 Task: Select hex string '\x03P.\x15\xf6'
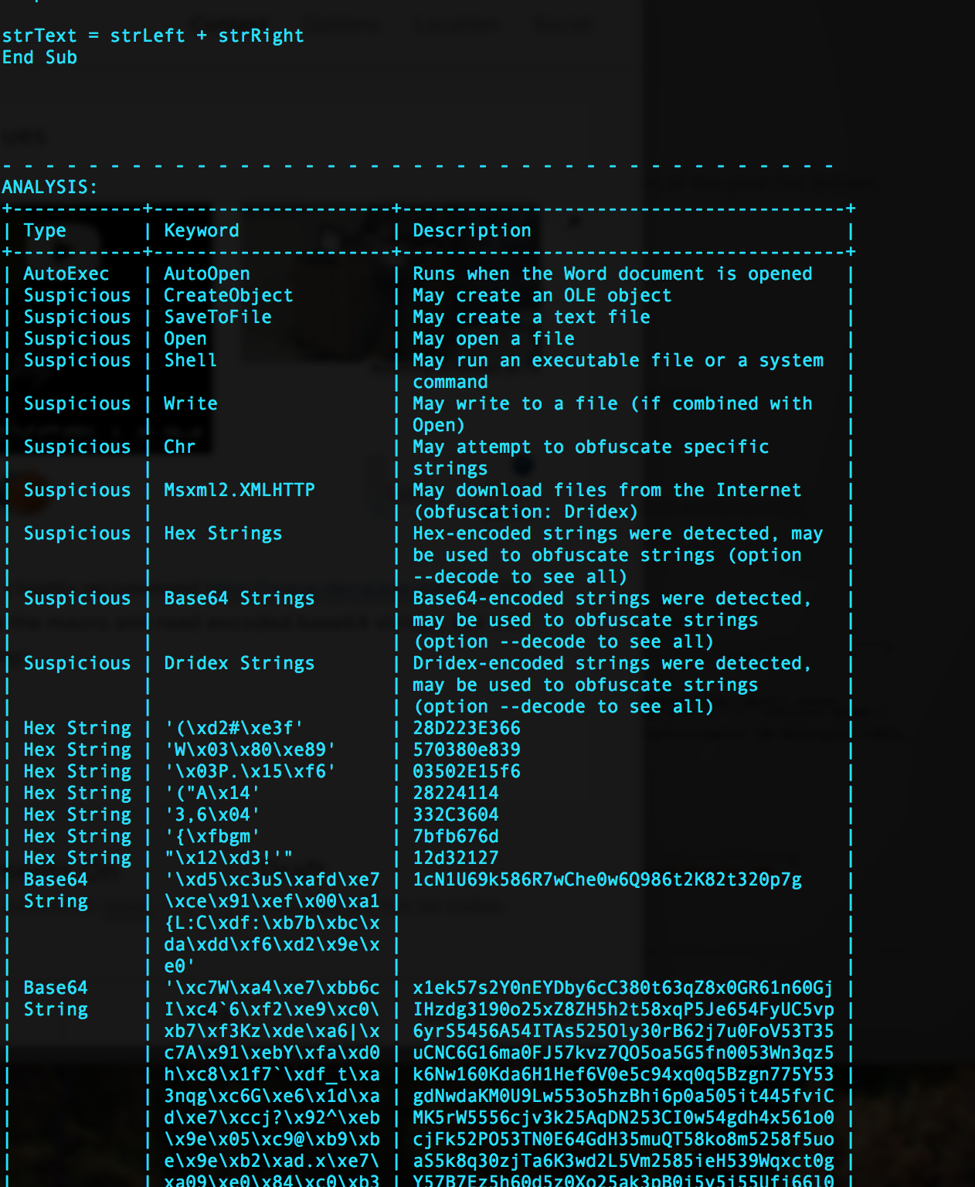[x=250, y=771]
